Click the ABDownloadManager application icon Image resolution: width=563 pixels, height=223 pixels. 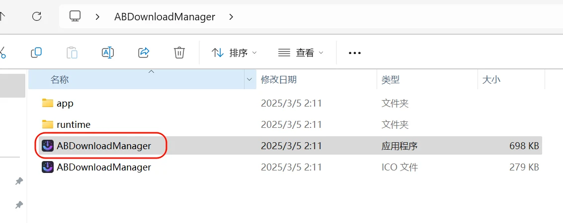tap(48, 146)
